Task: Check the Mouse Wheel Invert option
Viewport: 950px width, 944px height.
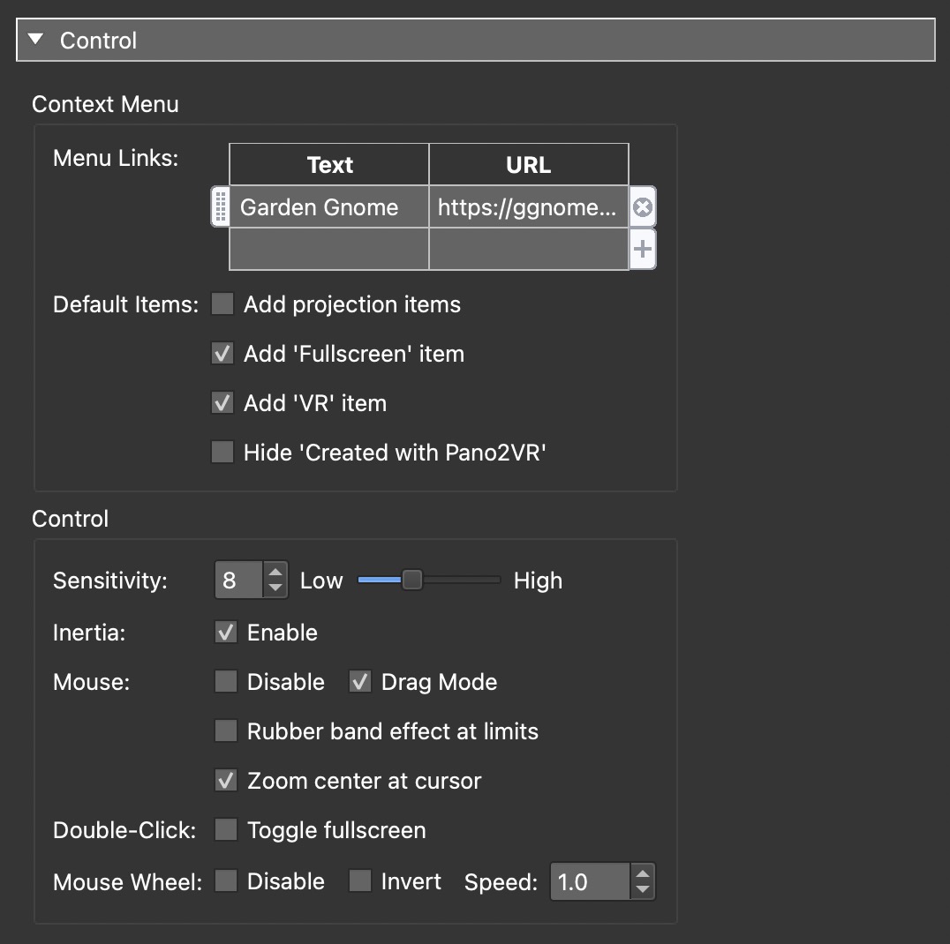Action: coord(360,881)
